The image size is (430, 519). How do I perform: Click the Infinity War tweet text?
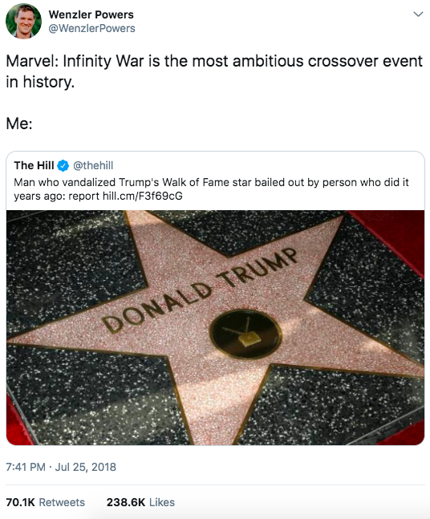pos(214,71)
